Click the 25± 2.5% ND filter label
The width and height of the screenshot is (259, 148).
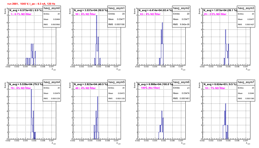[215, 14]
